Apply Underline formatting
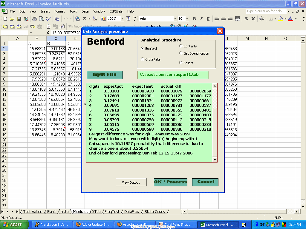 208,19
